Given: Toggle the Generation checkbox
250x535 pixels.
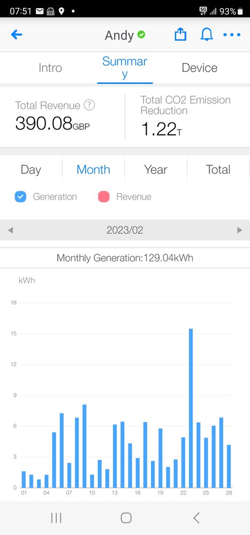Looking at the screenshot, I should tap(20, 197).
